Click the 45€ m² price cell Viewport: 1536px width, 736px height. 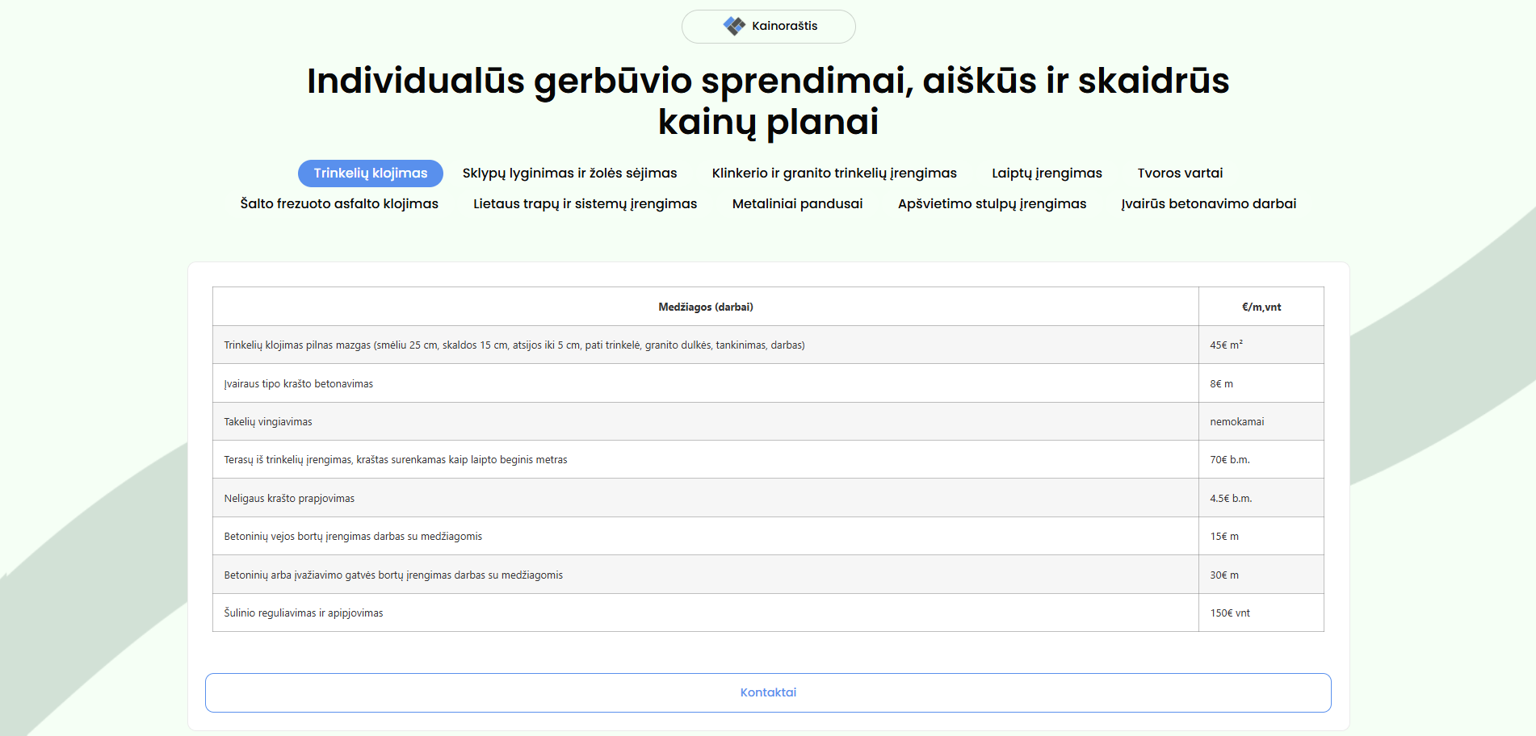(1226, 345)
